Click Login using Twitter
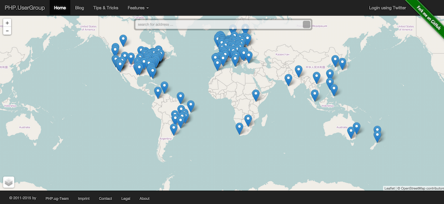Image resolution: width=444 pixels, height=204 pixels. coord(387,8)
